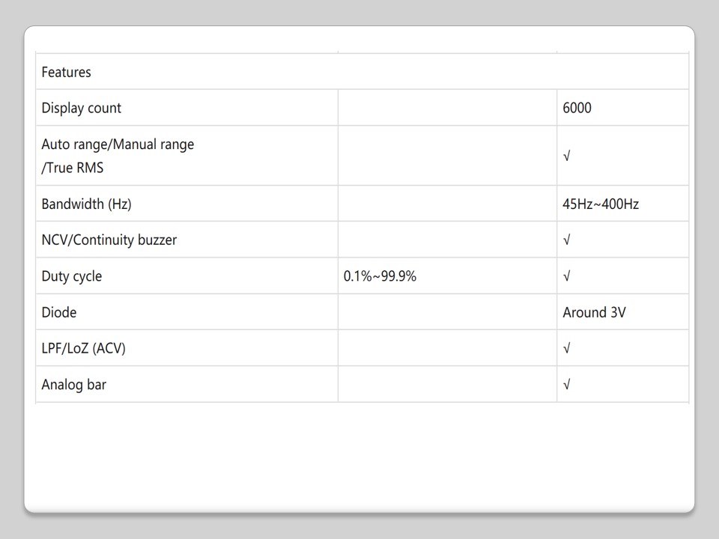This screenshot has height=539, width=719.
Task: Click the checkmark in the True RMS row
Action: [567, 156]
